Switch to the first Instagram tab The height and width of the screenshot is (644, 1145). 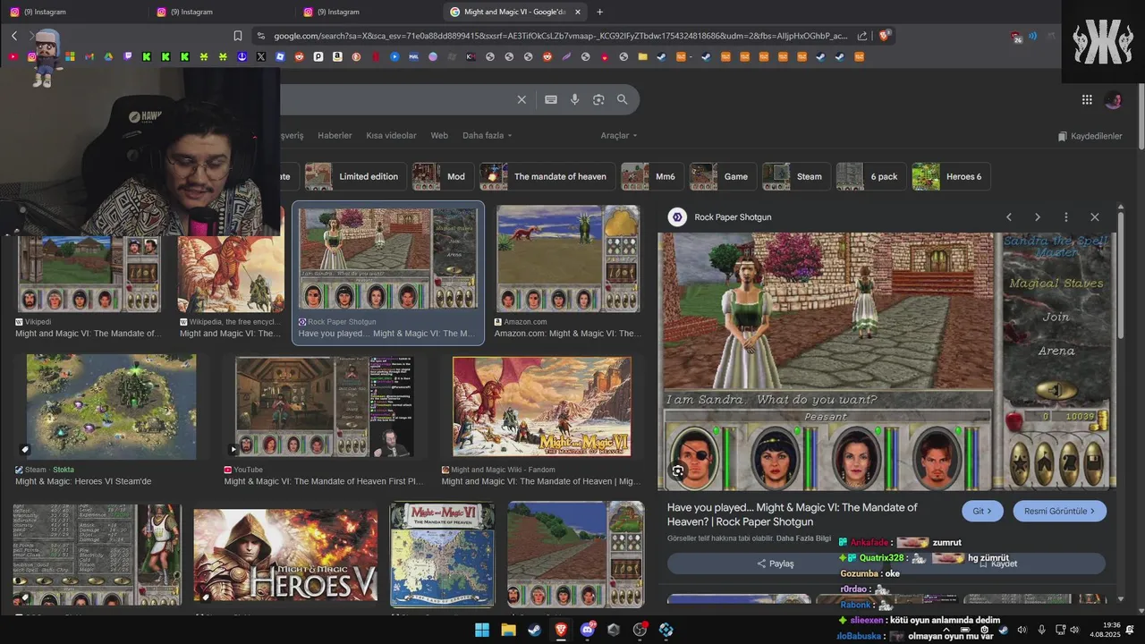(x=73, y=12)
